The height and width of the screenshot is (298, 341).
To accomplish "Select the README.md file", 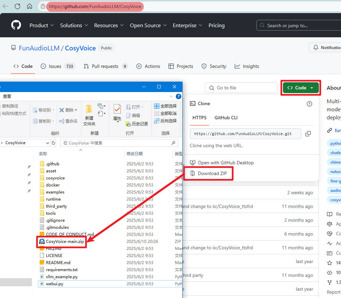I will 58,262.
